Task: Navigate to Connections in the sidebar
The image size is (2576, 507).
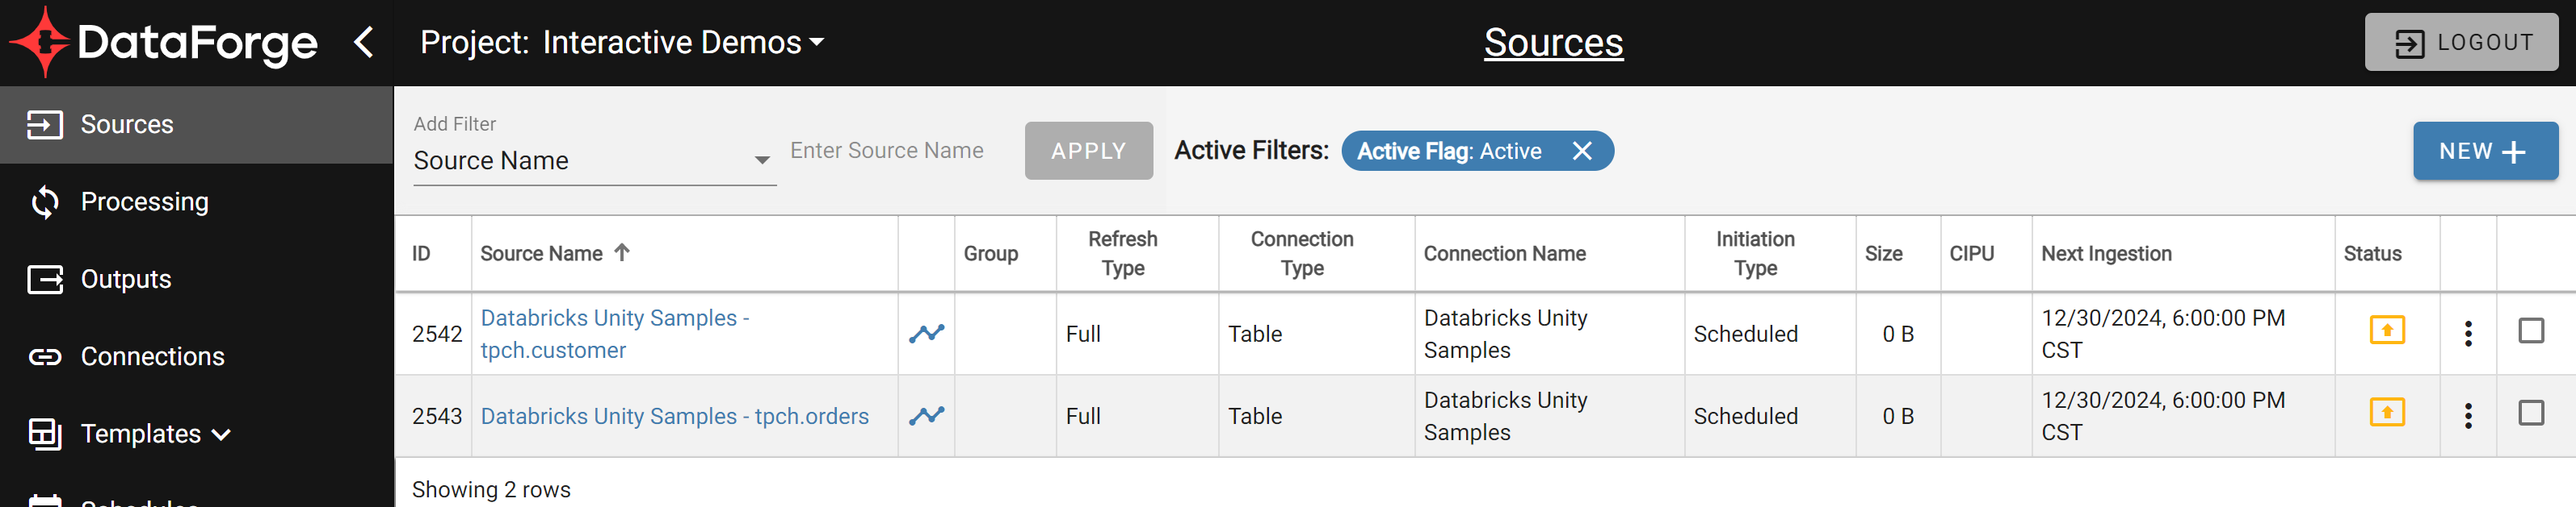Action: [x=196, y=356]
